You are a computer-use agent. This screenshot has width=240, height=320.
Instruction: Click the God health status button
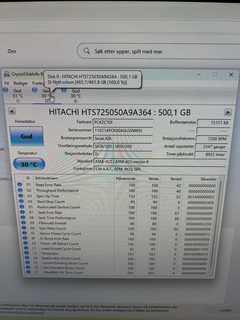coord(26,136)
